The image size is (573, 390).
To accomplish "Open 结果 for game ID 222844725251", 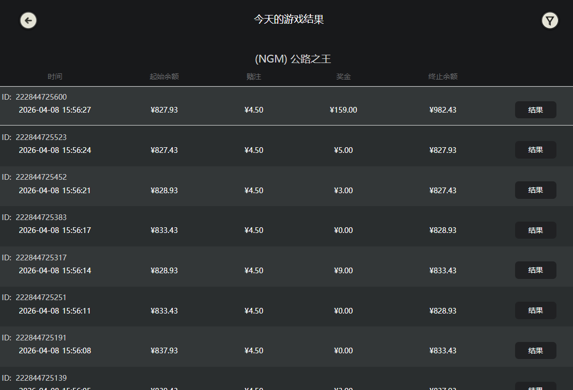I will pyautogui.click(x=535, y=310).
